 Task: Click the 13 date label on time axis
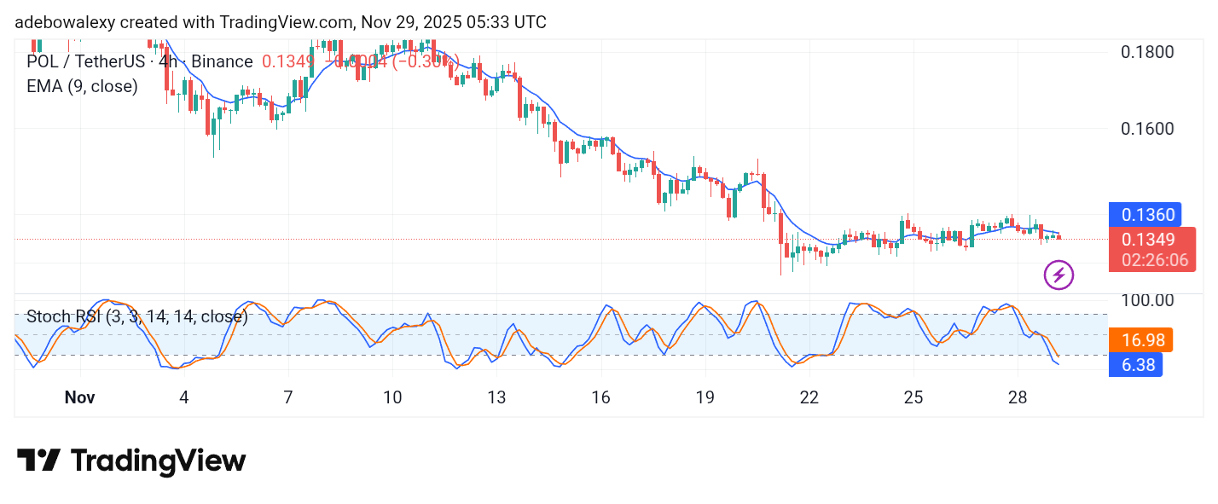496,397
